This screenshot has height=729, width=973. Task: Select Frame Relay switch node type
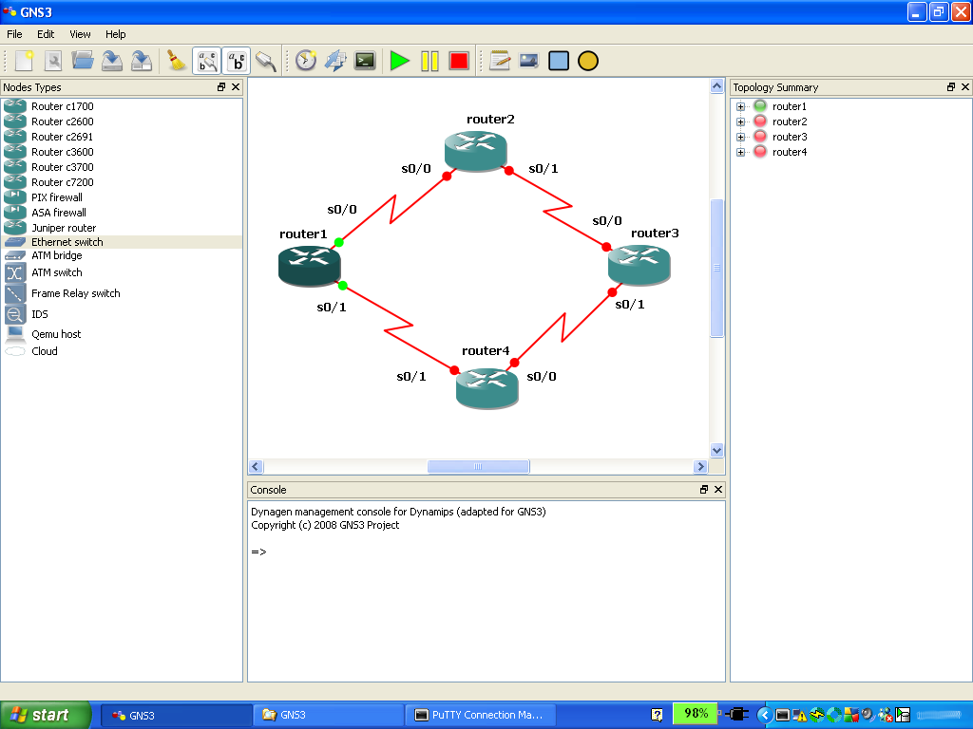point(76,293)
